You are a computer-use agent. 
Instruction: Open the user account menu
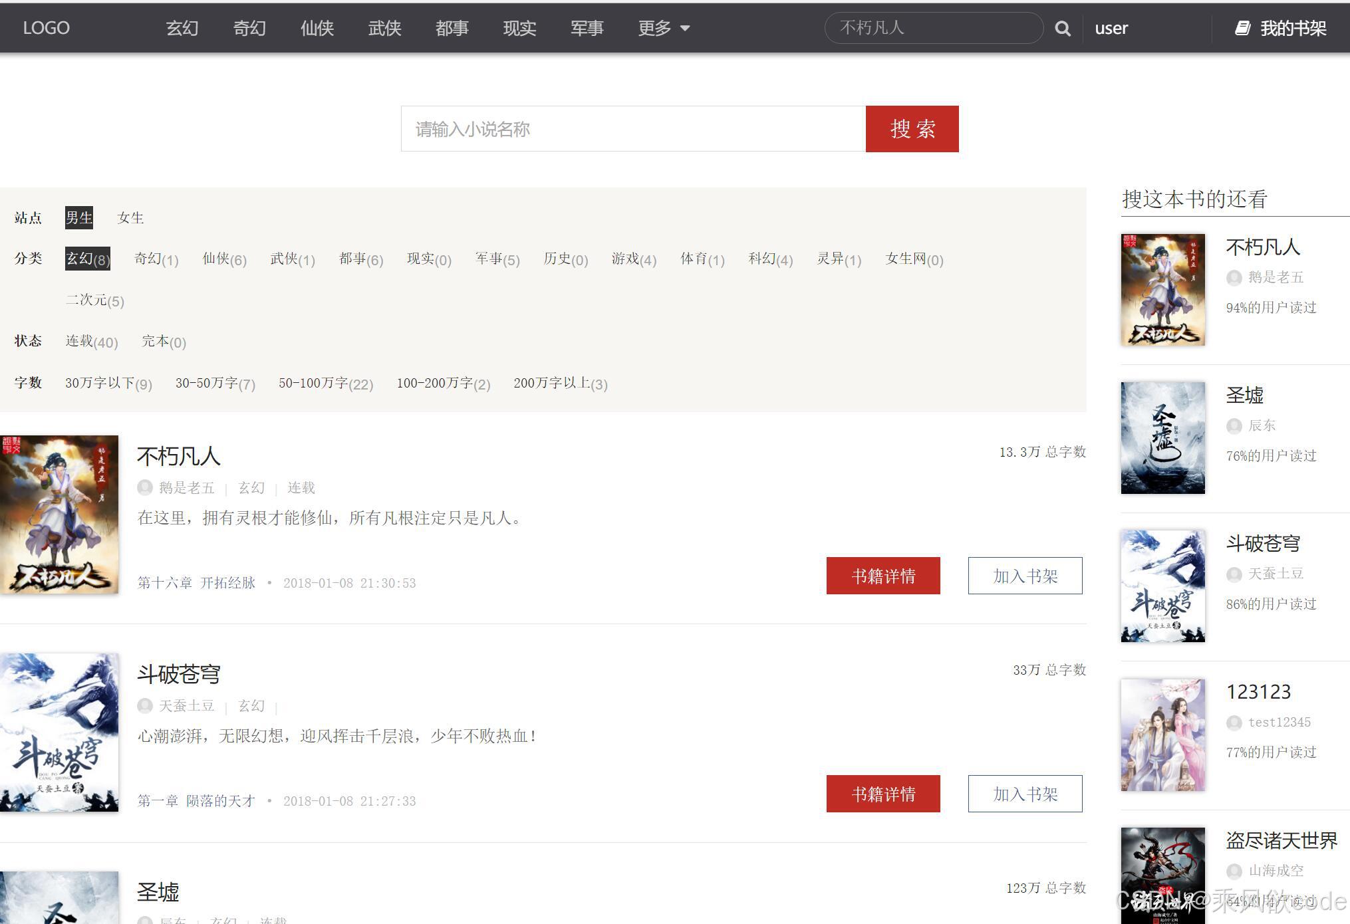tap(1111, 28)
